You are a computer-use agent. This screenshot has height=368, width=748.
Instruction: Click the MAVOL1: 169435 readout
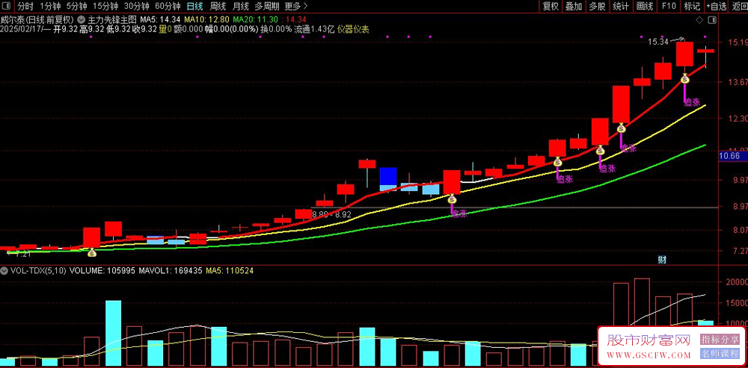[x=171, y=270]
